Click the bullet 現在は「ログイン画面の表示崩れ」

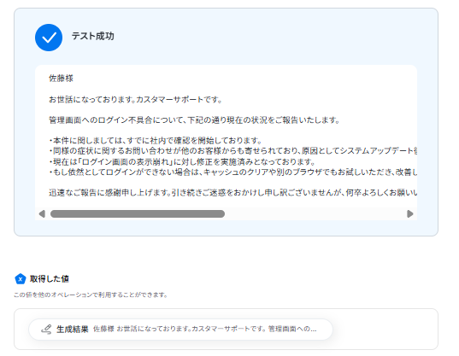(182, 161)
